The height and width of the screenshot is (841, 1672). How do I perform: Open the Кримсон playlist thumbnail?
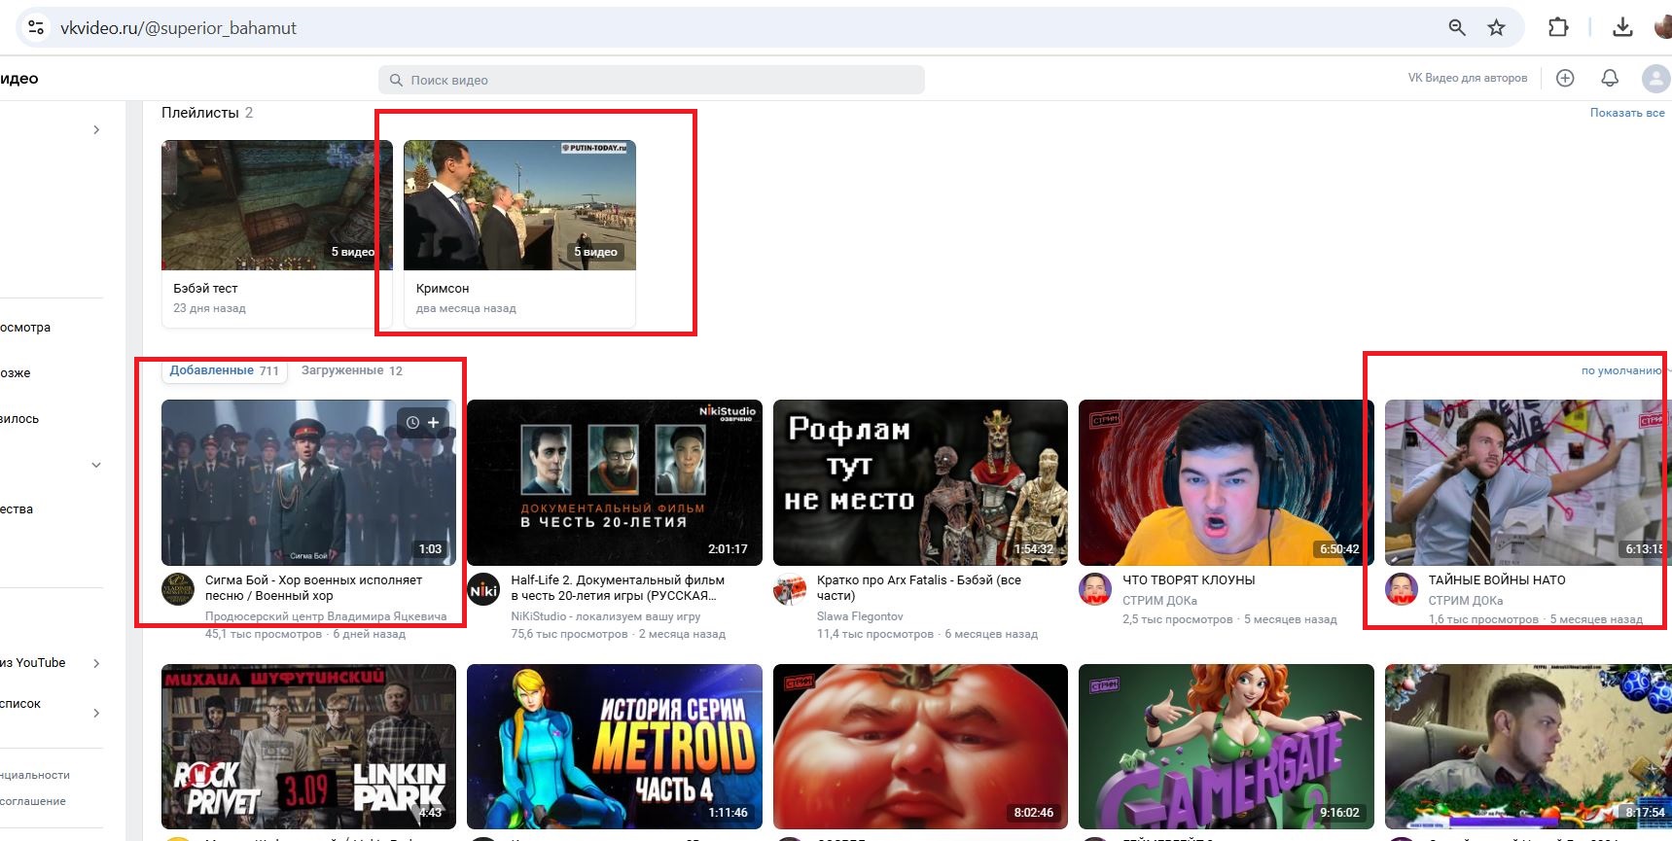[x=519, y=205]
